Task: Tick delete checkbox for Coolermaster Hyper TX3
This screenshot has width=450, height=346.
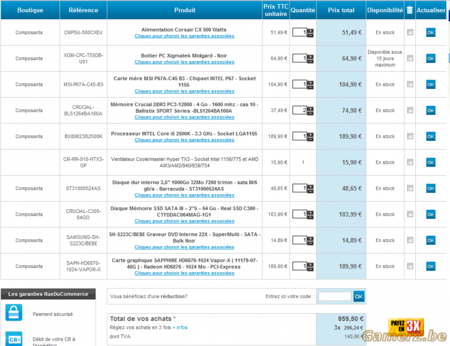Action: coord(410,162)
